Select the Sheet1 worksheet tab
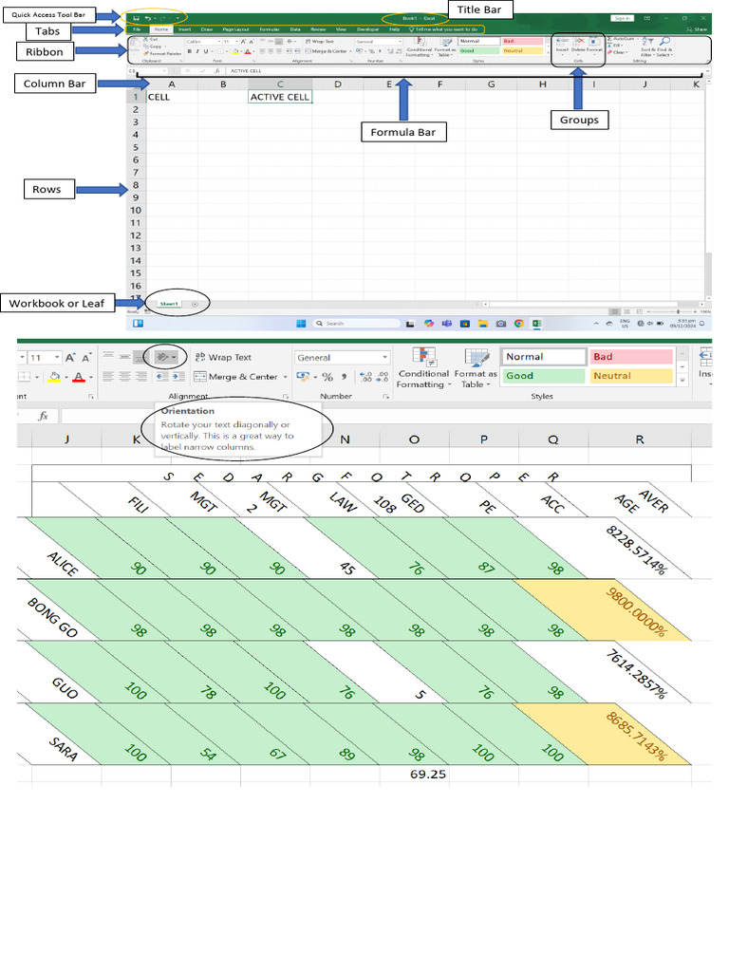Screen dimensions: 729x972 point(169,303)
